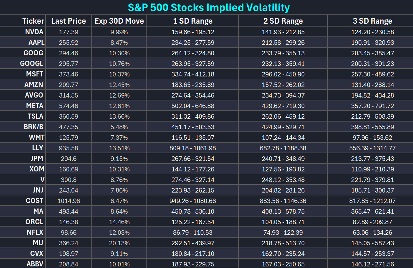Select MSFT last price 373.46
The width and height of the screenshot is (413, 268).
(x=69, y=74)
